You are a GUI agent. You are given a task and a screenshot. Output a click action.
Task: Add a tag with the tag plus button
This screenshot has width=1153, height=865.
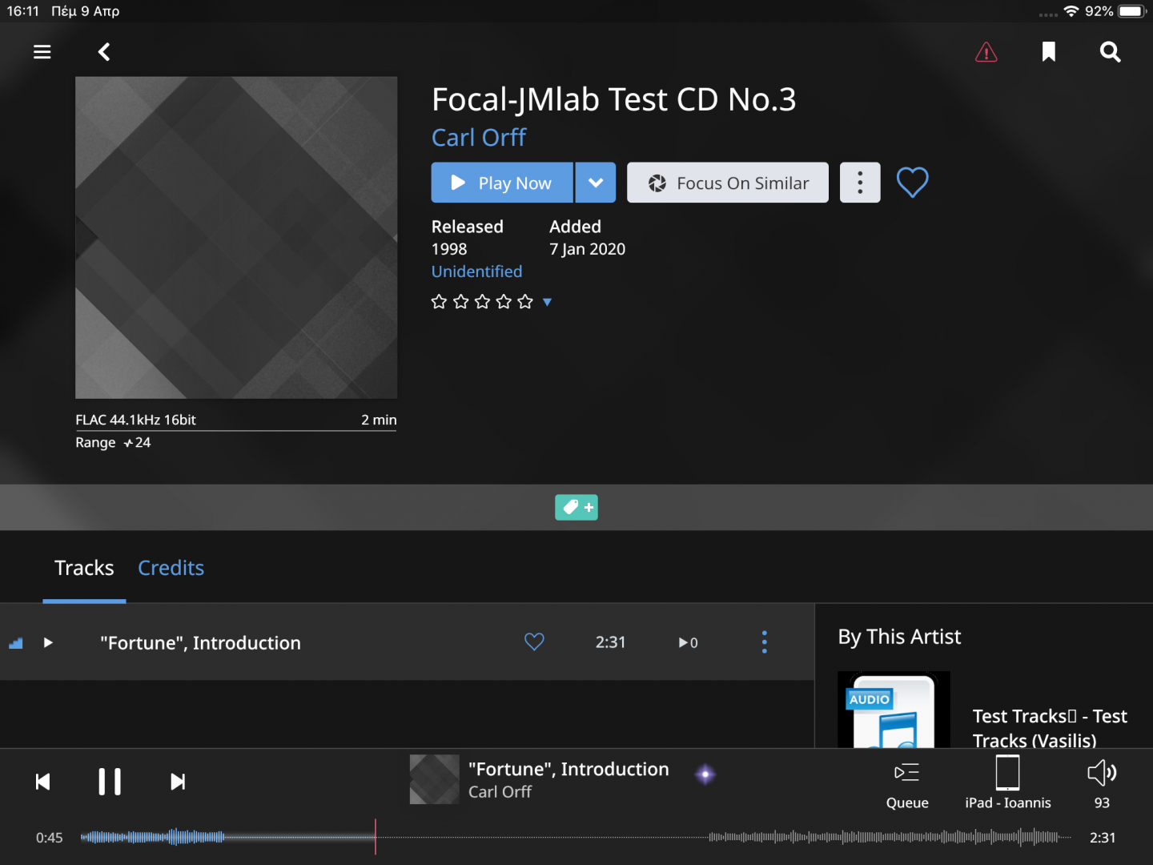[x=576, y=507]
